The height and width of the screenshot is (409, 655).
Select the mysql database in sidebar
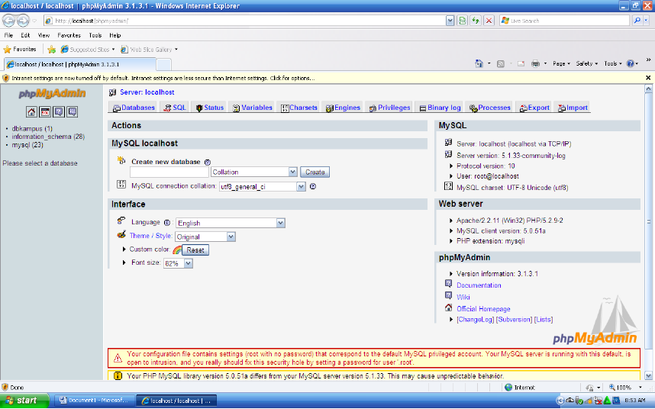[x=27, y=145]
